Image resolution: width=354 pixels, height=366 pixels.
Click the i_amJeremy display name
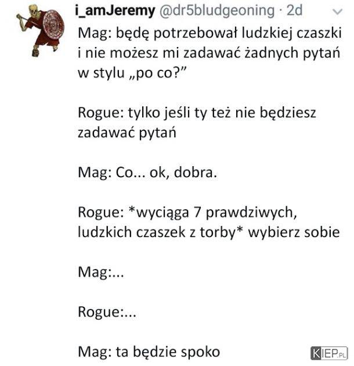point(115,10)
